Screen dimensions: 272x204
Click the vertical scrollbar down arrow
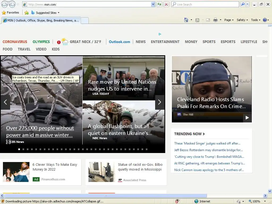(x=270, y=191)
